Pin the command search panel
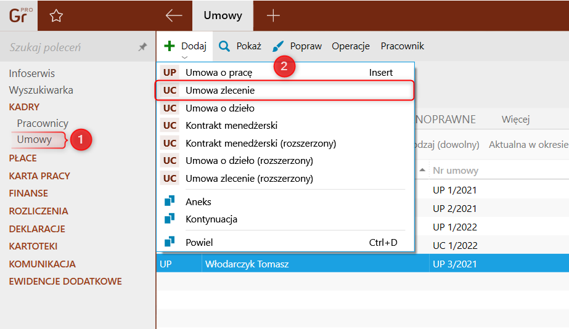 click(142, 47)
